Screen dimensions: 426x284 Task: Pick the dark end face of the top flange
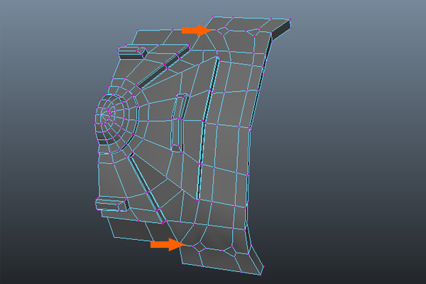[281, 30]
